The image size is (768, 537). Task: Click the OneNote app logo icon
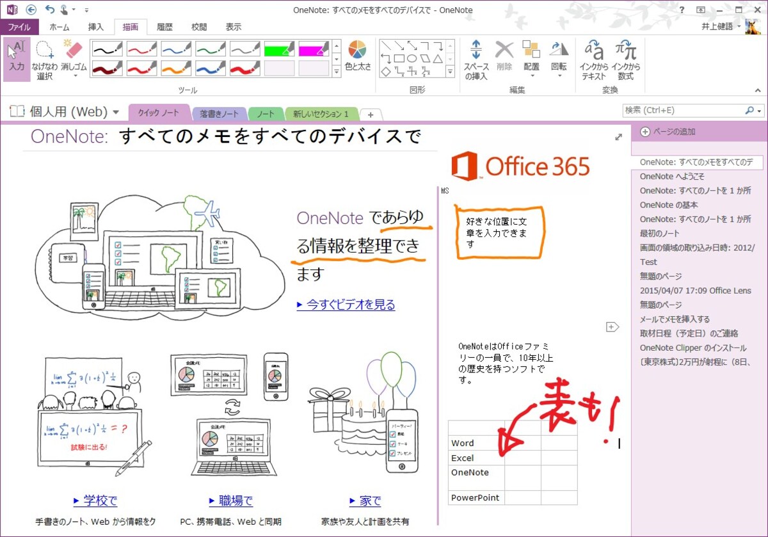point(12,10)
